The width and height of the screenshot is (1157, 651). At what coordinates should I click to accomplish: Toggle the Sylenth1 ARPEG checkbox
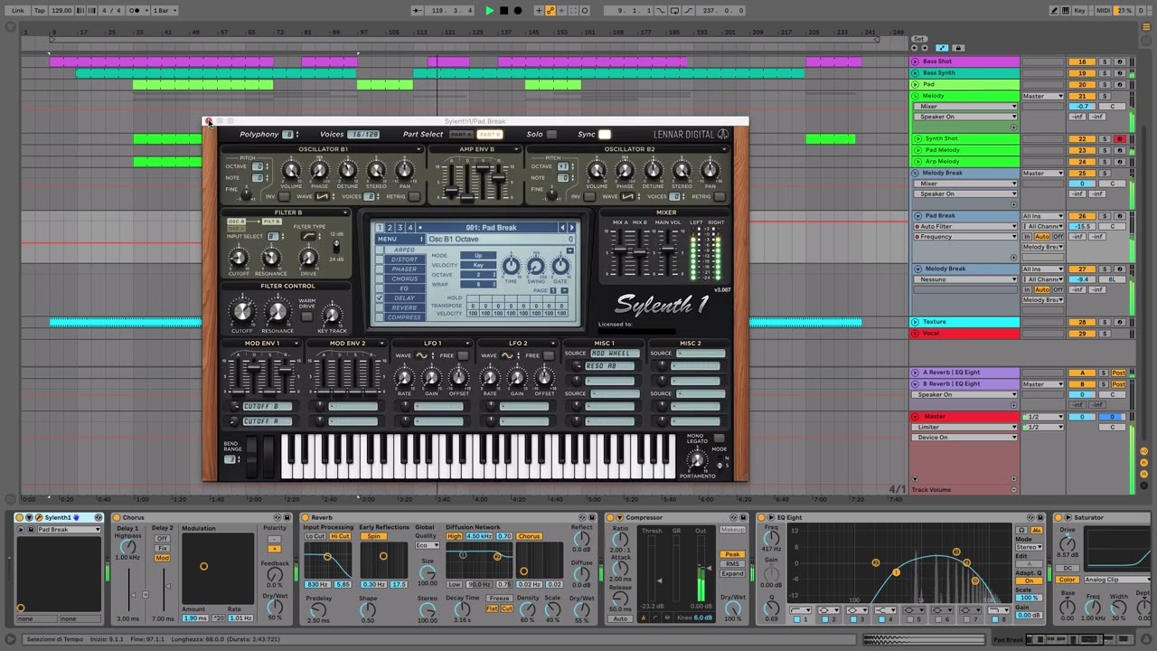[381, 250]
